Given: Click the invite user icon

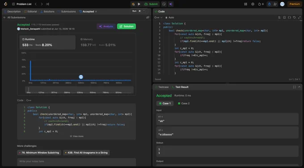Looking at the screenshot, I should [x=275, y=4].
